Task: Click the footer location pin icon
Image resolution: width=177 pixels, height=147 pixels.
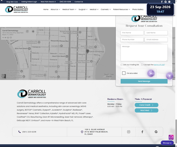Action: pos(82,132)
